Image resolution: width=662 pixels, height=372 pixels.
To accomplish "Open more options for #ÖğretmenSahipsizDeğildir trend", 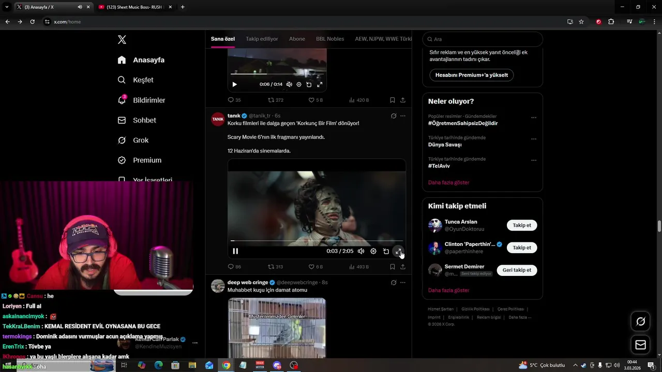I will coord(534,118).
